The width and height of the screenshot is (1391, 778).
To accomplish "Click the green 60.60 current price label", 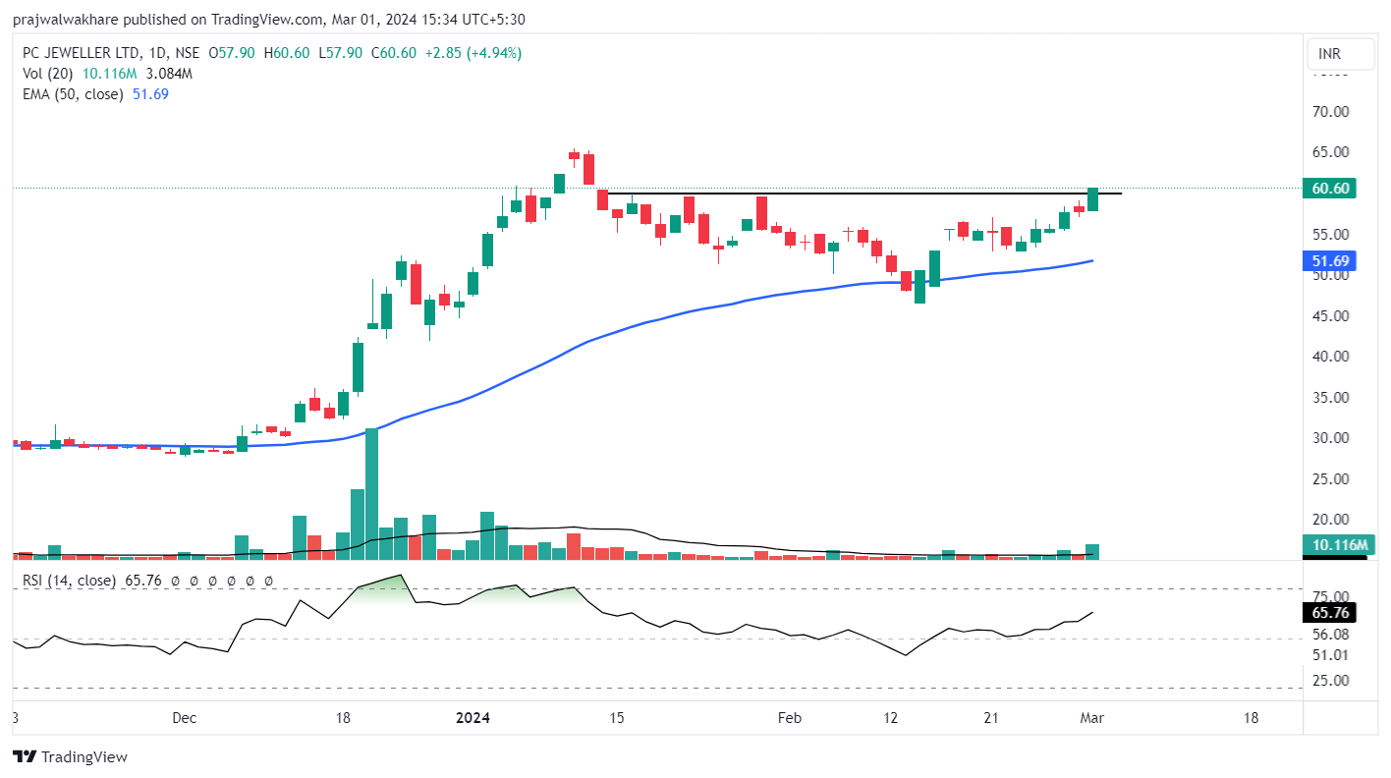I will (x=1329, y=188).
